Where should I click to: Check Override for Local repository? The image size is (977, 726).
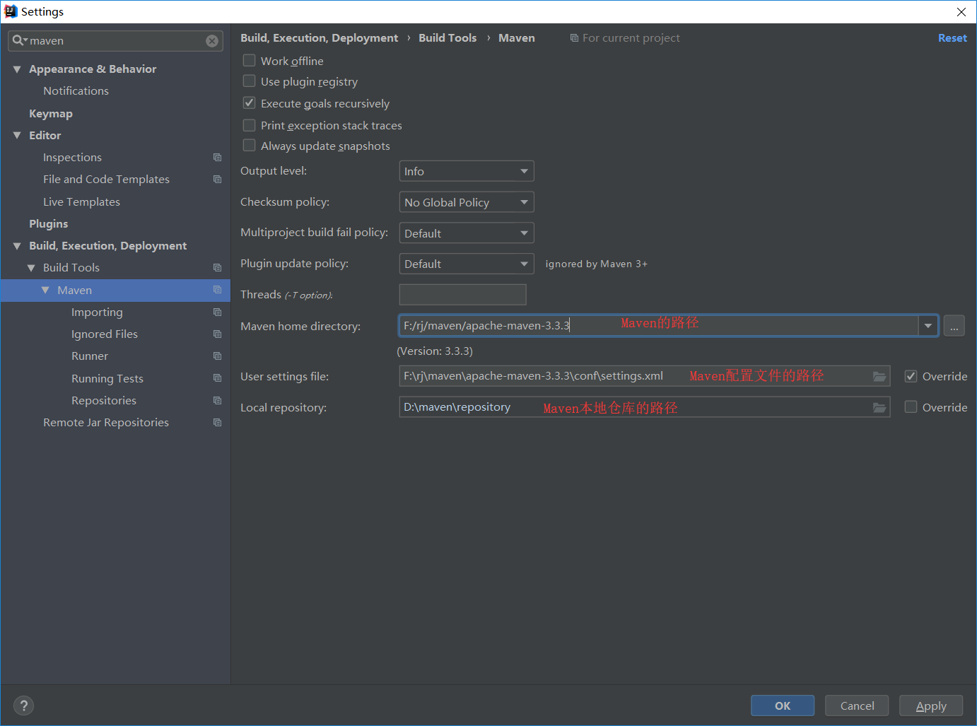[911, 406]
